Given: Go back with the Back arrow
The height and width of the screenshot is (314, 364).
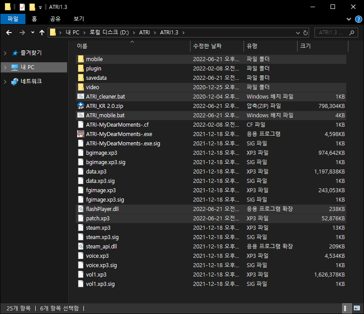Looking at the screenshot, I should click(9, 33).
